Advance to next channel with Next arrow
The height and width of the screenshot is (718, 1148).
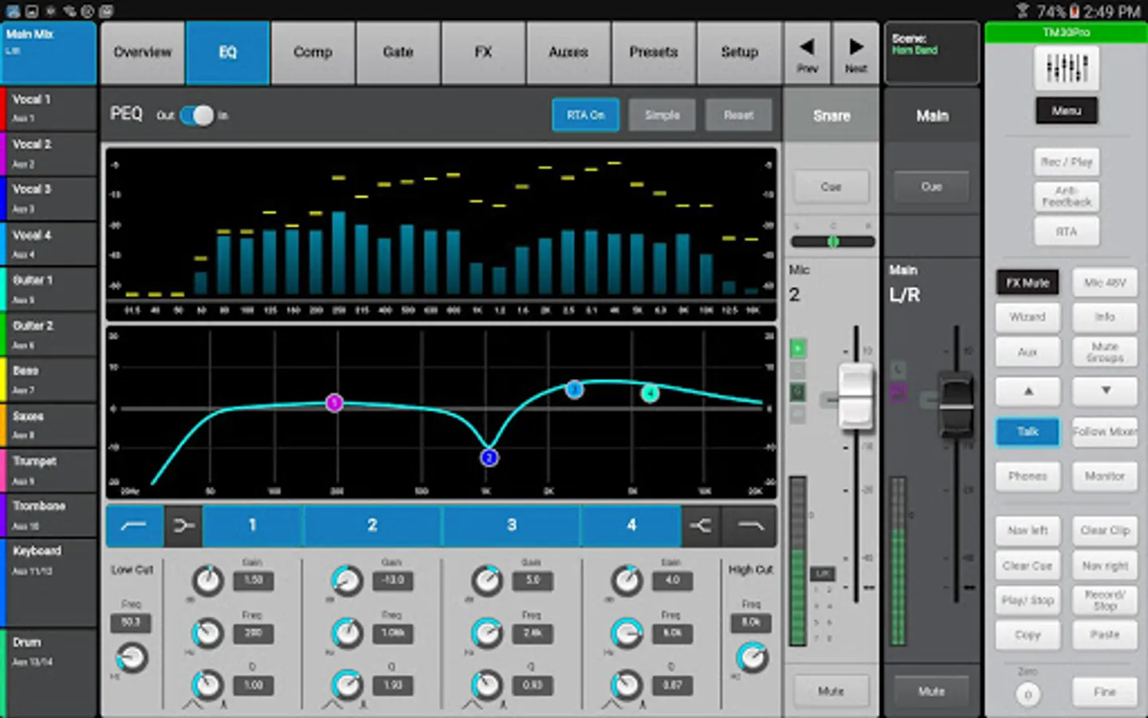(855, 53)
